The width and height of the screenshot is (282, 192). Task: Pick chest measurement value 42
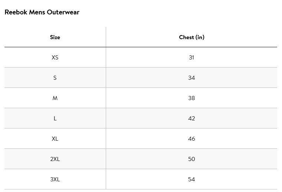[x=191, y=119]
